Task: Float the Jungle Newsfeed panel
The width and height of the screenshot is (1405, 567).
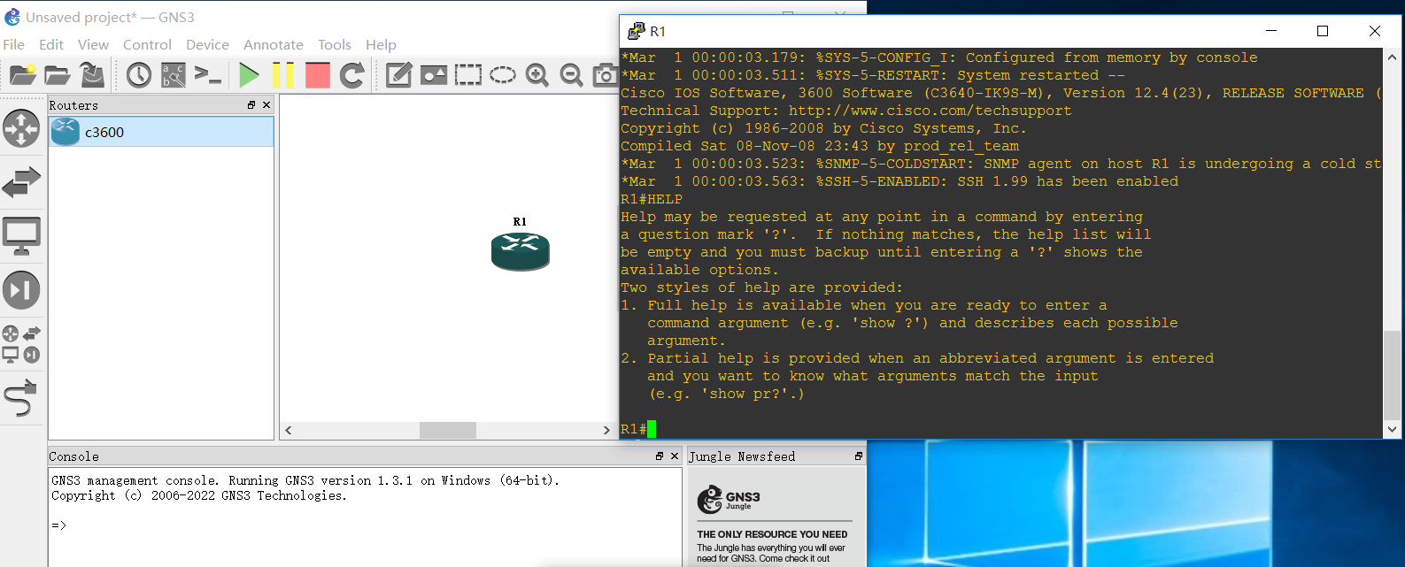Action: tap(858, 456)
